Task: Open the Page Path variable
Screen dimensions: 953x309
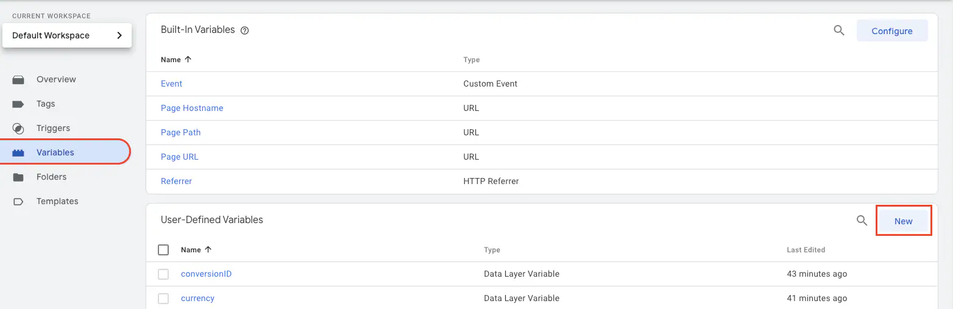Action: tap(180, 132)
